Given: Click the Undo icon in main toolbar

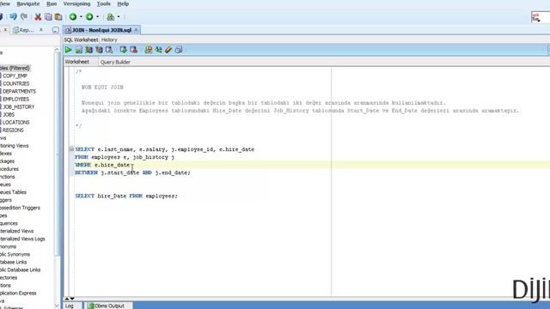Looking at the screenshot, I should (x=14, y=16).
